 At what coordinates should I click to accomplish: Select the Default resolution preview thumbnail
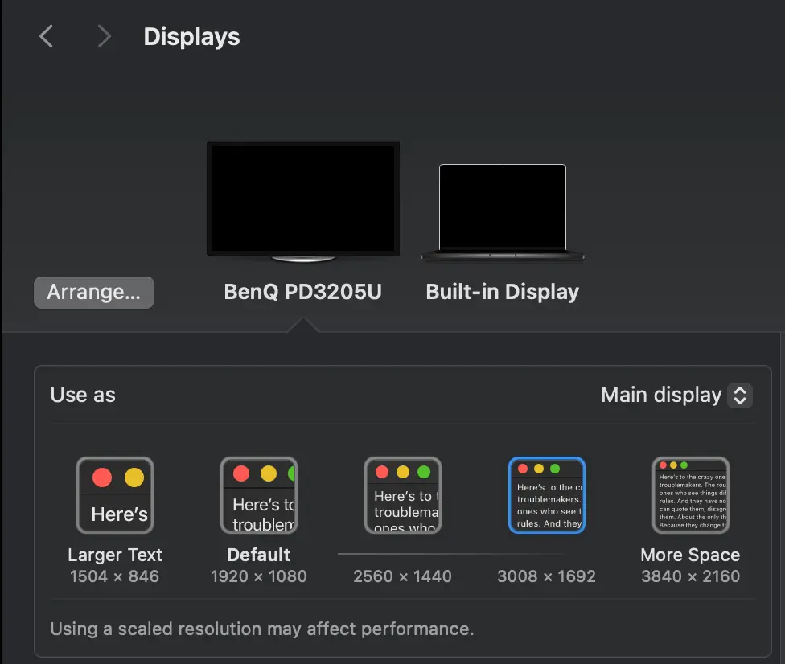(x=259, y=495)
